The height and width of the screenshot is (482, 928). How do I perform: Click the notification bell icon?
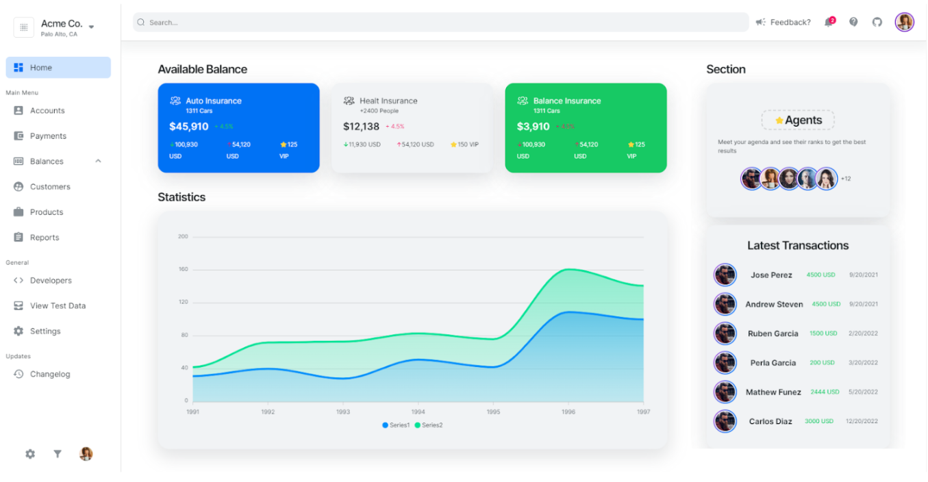click(x=829, y=23)
